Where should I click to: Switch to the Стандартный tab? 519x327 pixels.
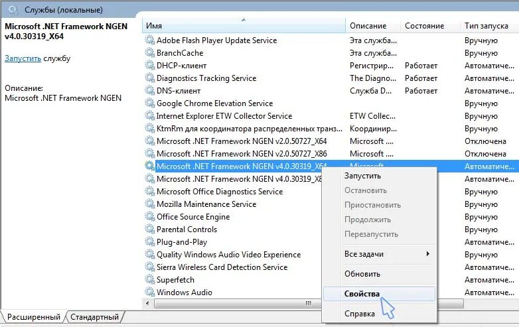click(95, 317)
